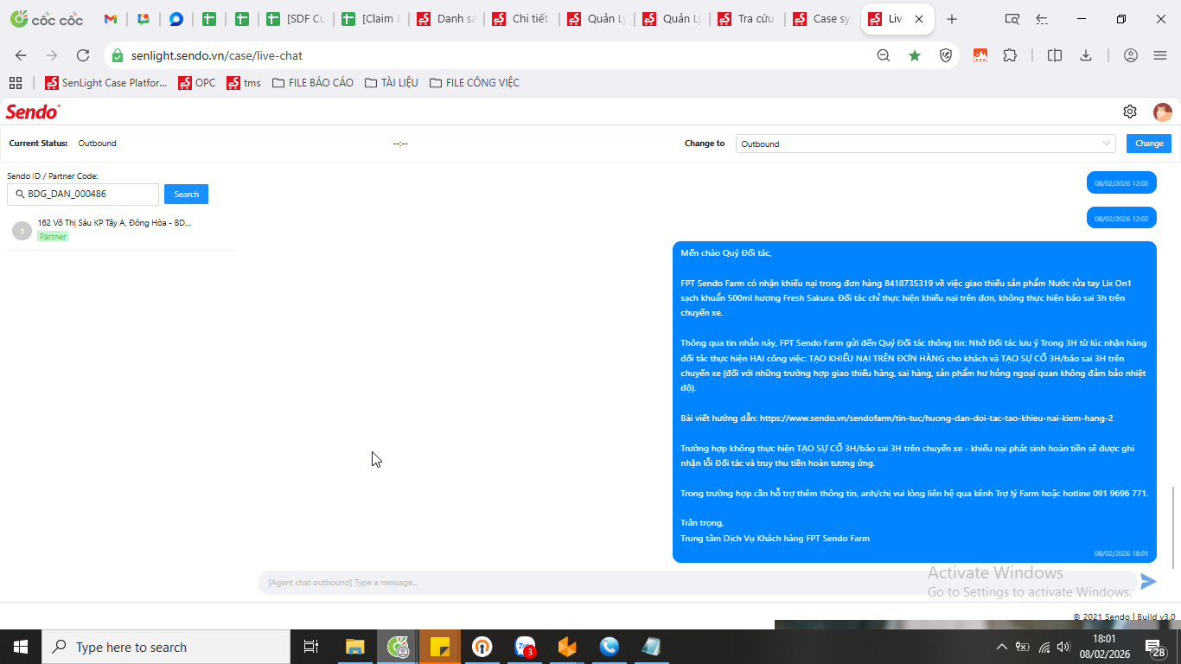Open Zalo from the taskbar
Viewport: 1181px width, 664px height.
(x=525, y=647)
